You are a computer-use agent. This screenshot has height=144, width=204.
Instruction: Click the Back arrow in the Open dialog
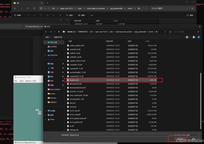46,32
